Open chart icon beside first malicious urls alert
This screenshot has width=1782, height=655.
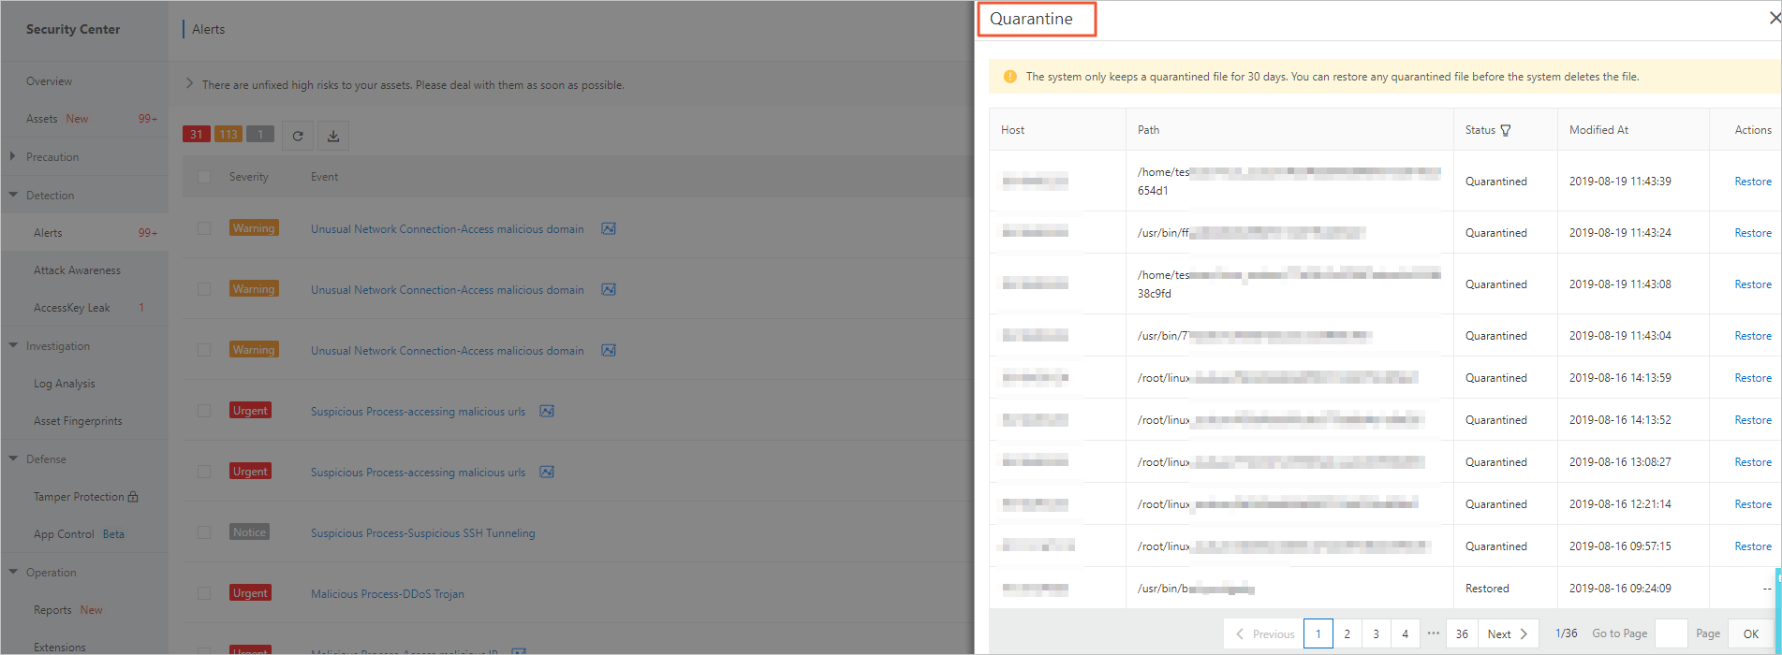(547, 411)
